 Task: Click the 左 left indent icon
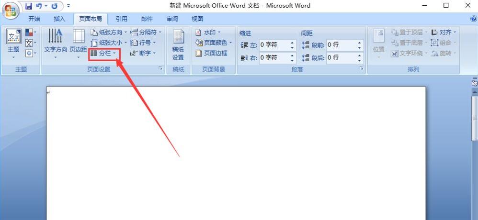(x=244, y=45)
